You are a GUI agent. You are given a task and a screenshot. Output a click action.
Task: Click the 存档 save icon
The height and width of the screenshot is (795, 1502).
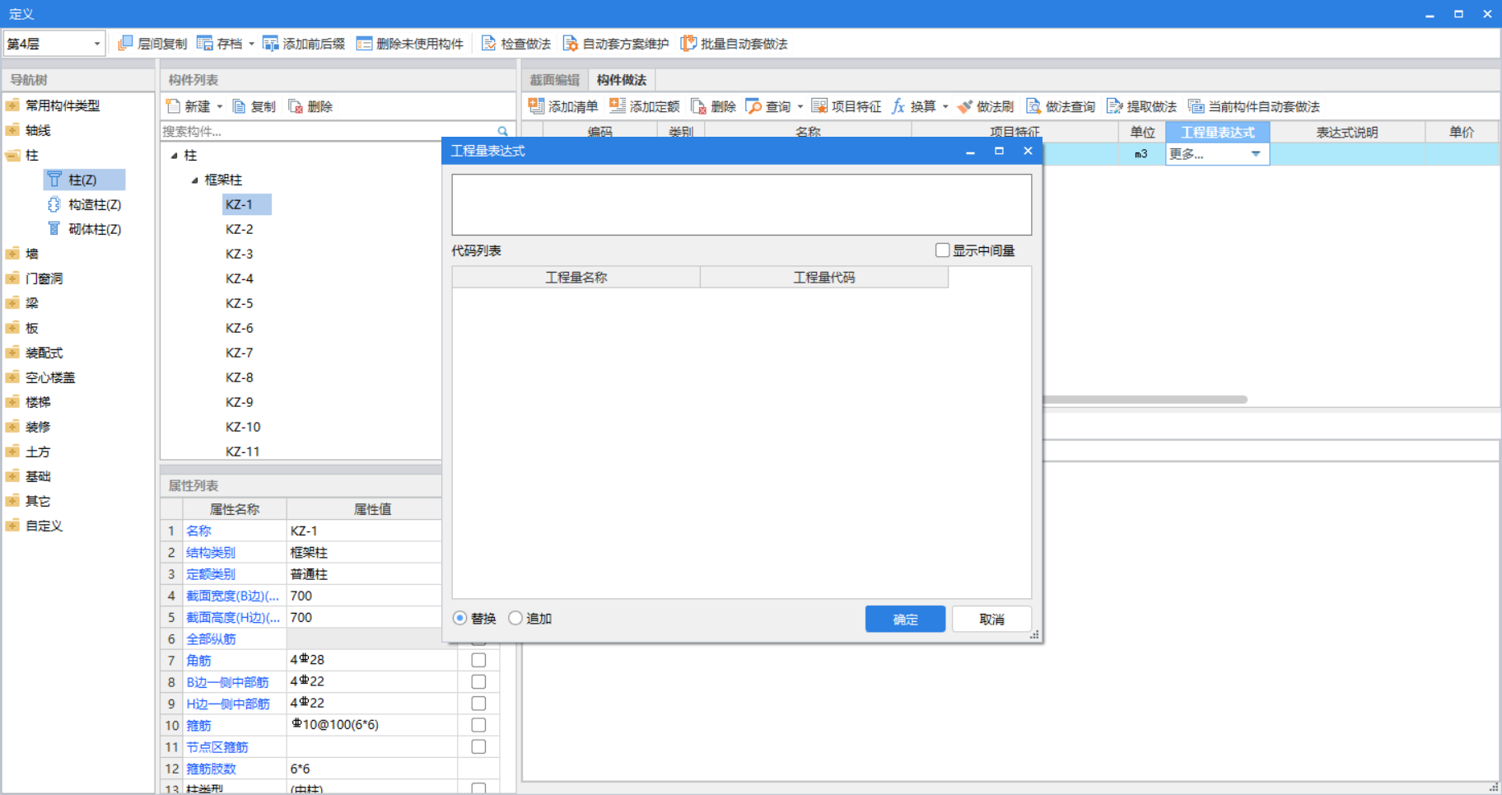204,44
